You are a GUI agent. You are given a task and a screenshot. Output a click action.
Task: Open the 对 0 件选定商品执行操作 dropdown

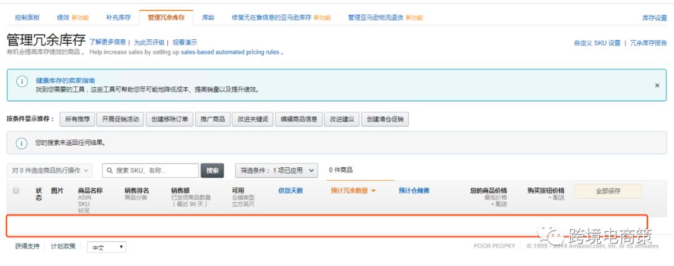50,170
